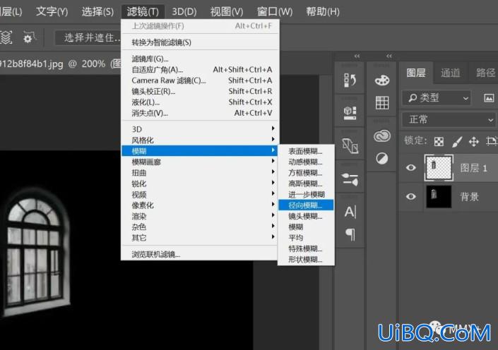
Task: Lock position move icon
Action: tap(473, 142)
